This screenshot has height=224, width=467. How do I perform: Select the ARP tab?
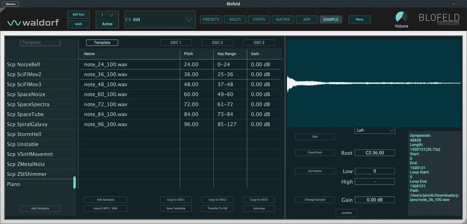[x=307, y=19]
